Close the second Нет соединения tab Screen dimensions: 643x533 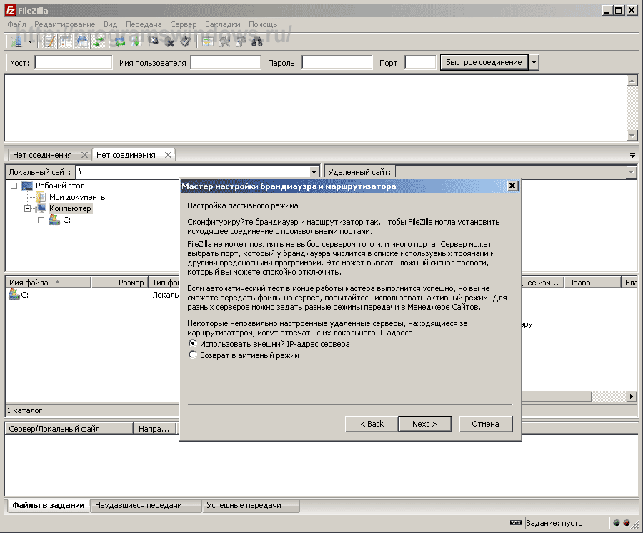click(168, 155)
